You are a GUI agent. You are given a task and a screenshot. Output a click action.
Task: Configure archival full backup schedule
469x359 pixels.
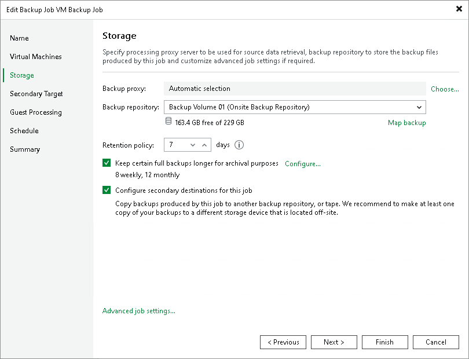(302, 164)
